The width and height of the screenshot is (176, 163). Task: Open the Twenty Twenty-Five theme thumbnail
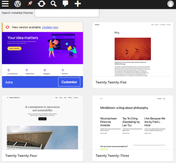[x=133, y=49]
